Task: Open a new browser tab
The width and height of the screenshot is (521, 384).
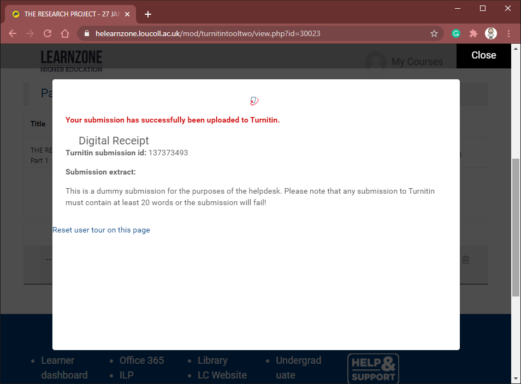Action: click(x=148, y=14)
